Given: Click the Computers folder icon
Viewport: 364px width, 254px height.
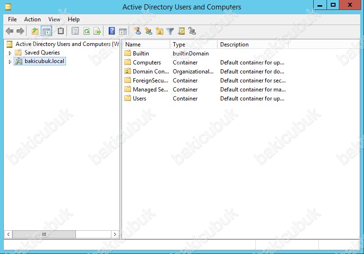Looking at the screenshot, I should tap(128, 63).
